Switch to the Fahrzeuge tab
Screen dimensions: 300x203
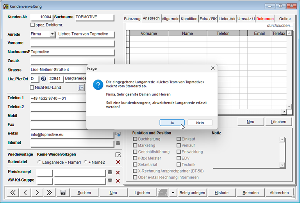tap(132, 19)
